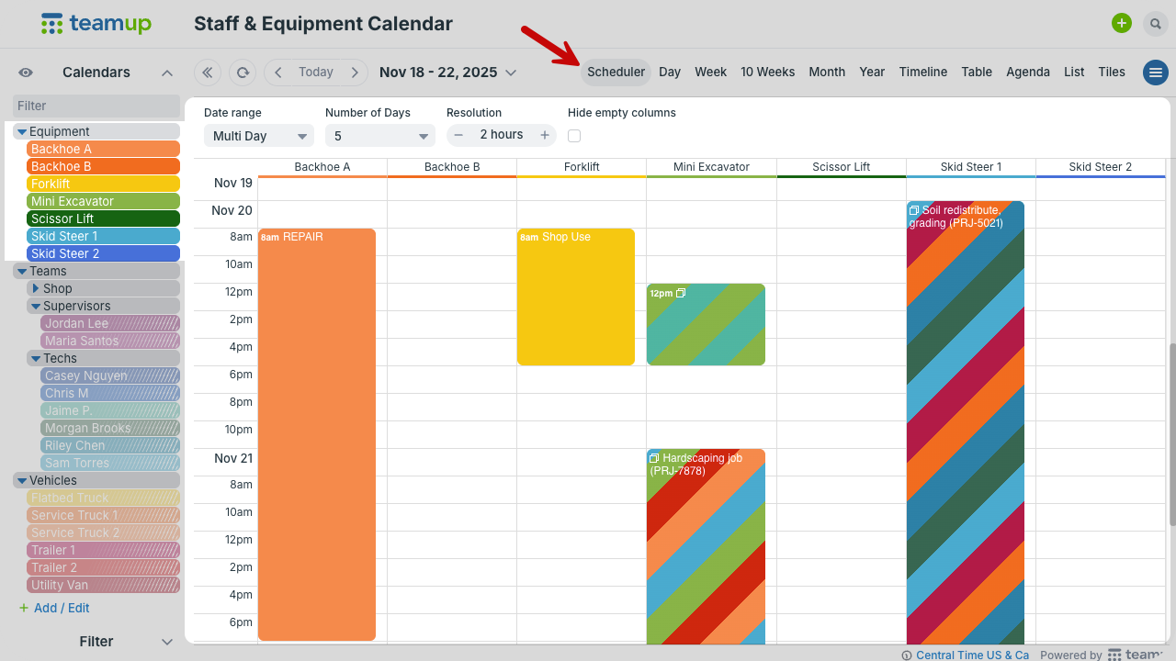Image resolution: width=1176 pixels, height=661 pixels.
Task: Switch to the Timeline view
Action: pyautogui.click(x=922, y=73)
